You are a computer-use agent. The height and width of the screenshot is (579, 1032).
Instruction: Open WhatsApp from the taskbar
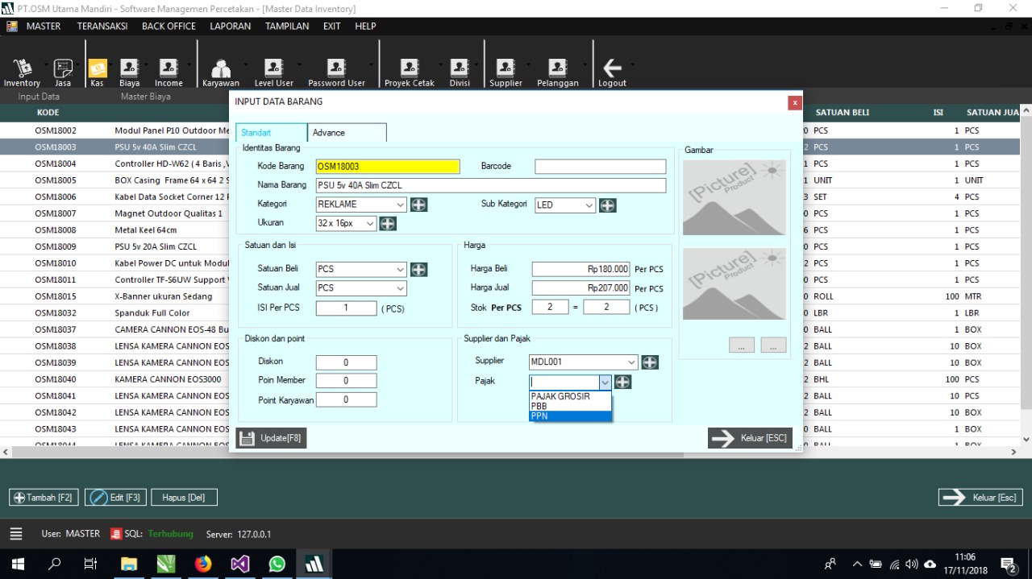277,564
